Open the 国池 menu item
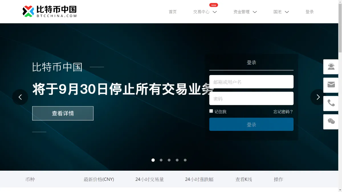 coord(278,12)
